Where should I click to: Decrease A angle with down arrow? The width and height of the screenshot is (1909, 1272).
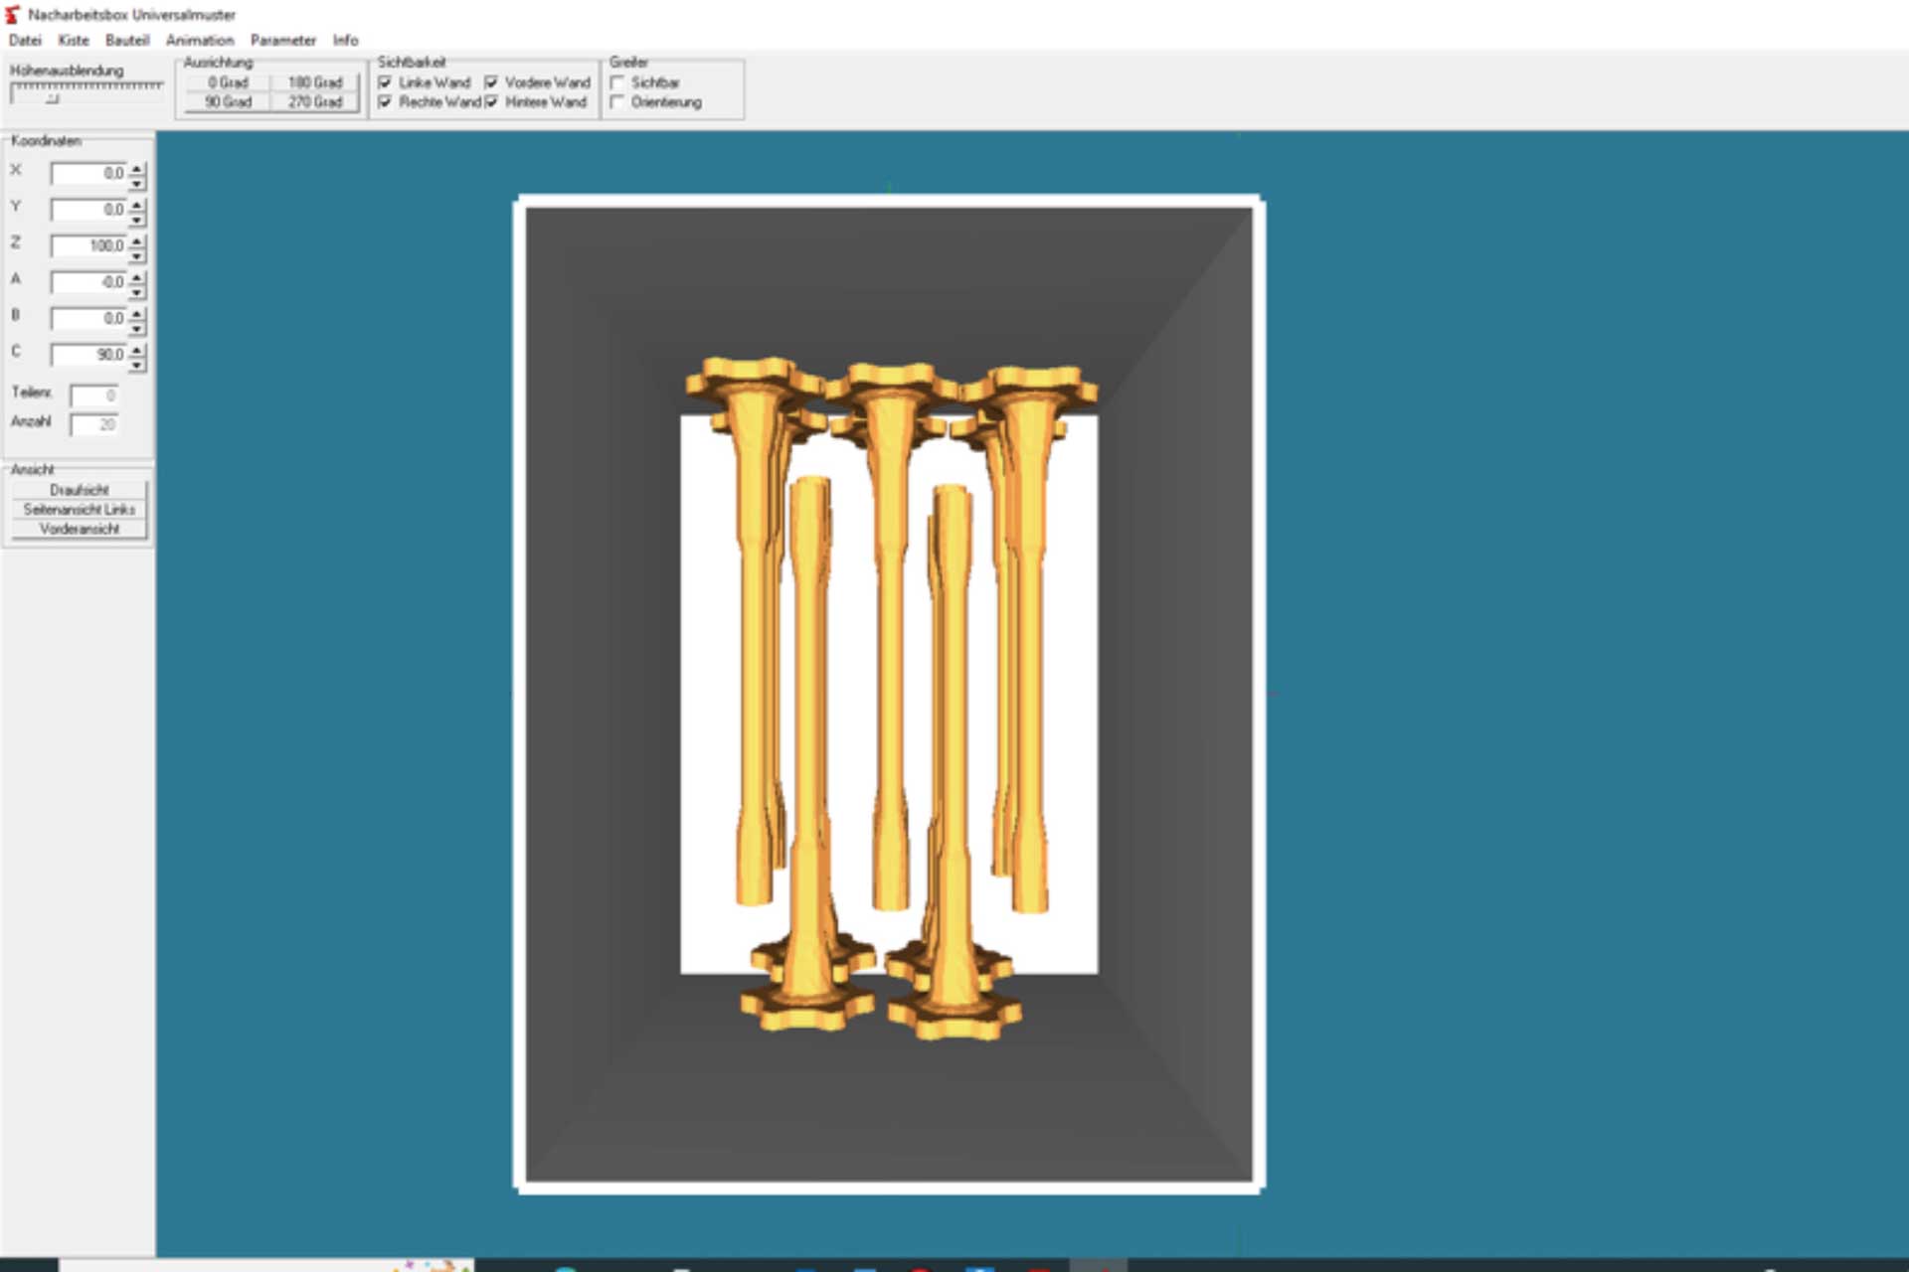pyautogui.click(x=137, y=291)
